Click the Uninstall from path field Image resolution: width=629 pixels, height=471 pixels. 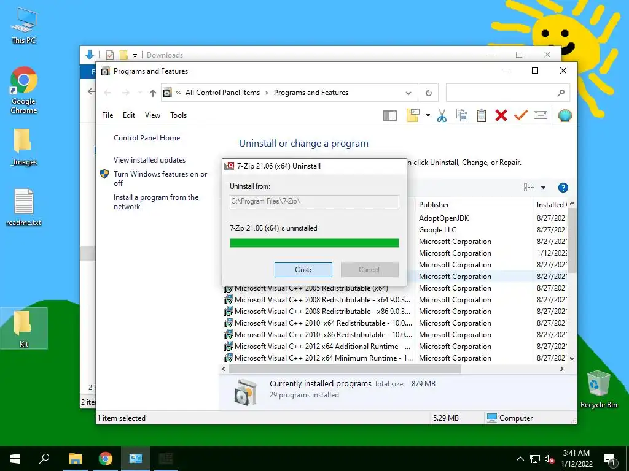(314, 201)
